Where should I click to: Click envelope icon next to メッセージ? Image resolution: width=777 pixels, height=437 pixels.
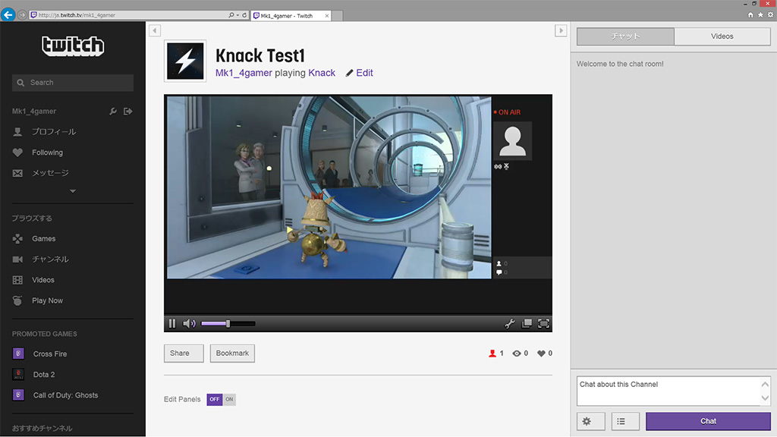pos(17,174)
